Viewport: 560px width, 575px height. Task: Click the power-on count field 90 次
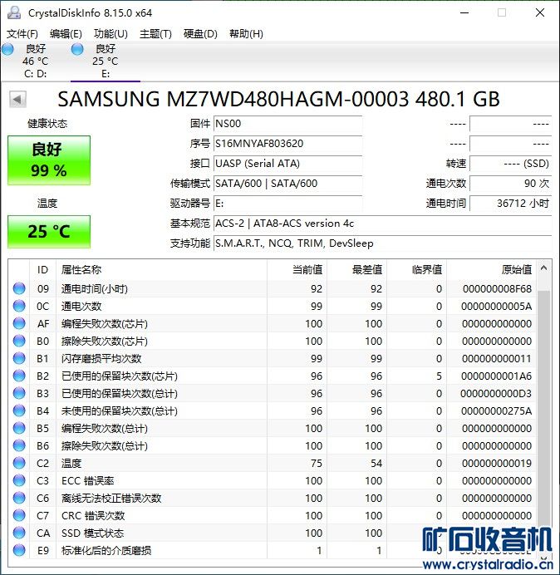pyautogui.click(x=510, y=184)
